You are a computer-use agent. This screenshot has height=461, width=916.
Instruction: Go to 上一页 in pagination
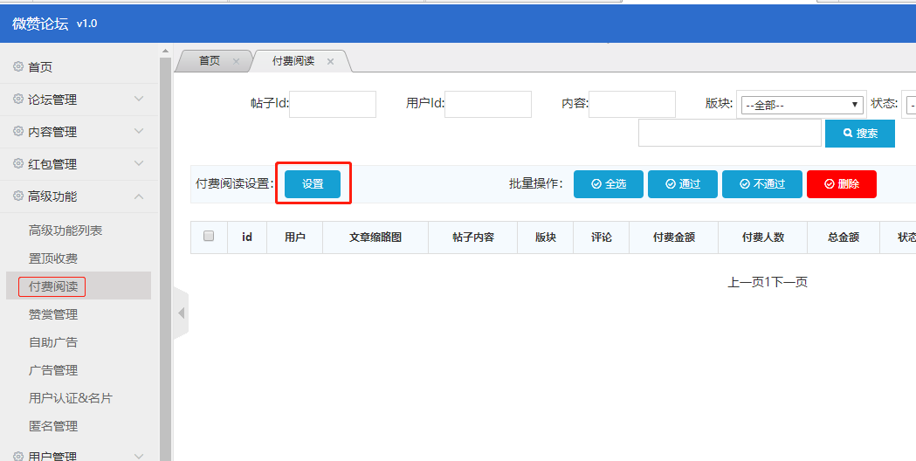[x=746, y=282]
